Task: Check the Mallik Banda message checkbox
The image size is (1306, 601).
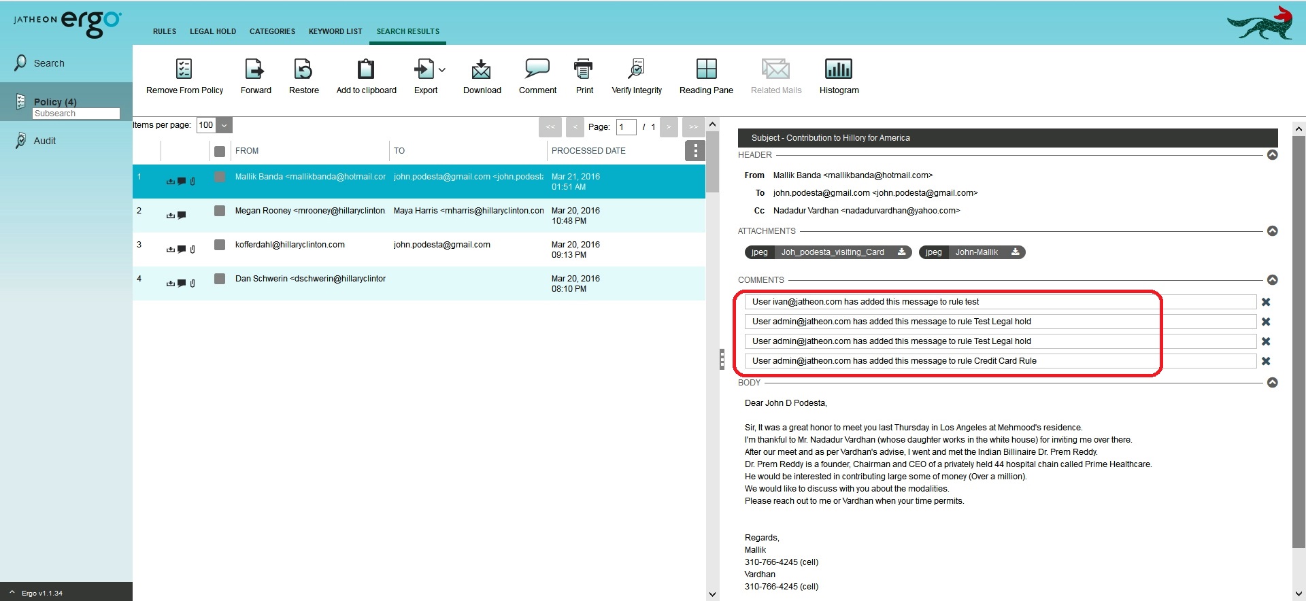Action: (x=220, y=177)
